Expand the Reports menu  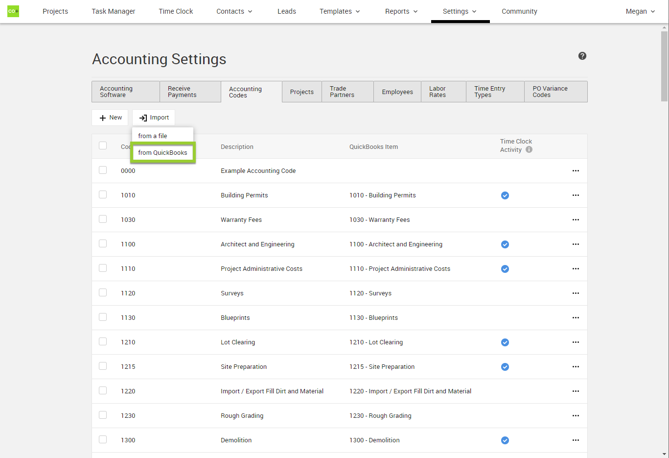coord(401,11)
